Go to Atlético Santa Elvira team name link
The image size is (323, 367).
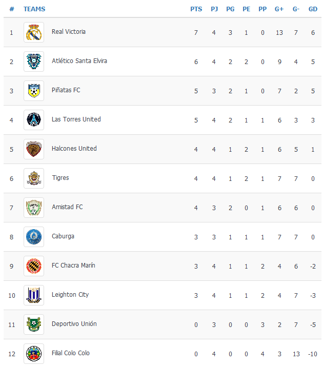click(79, 61)
